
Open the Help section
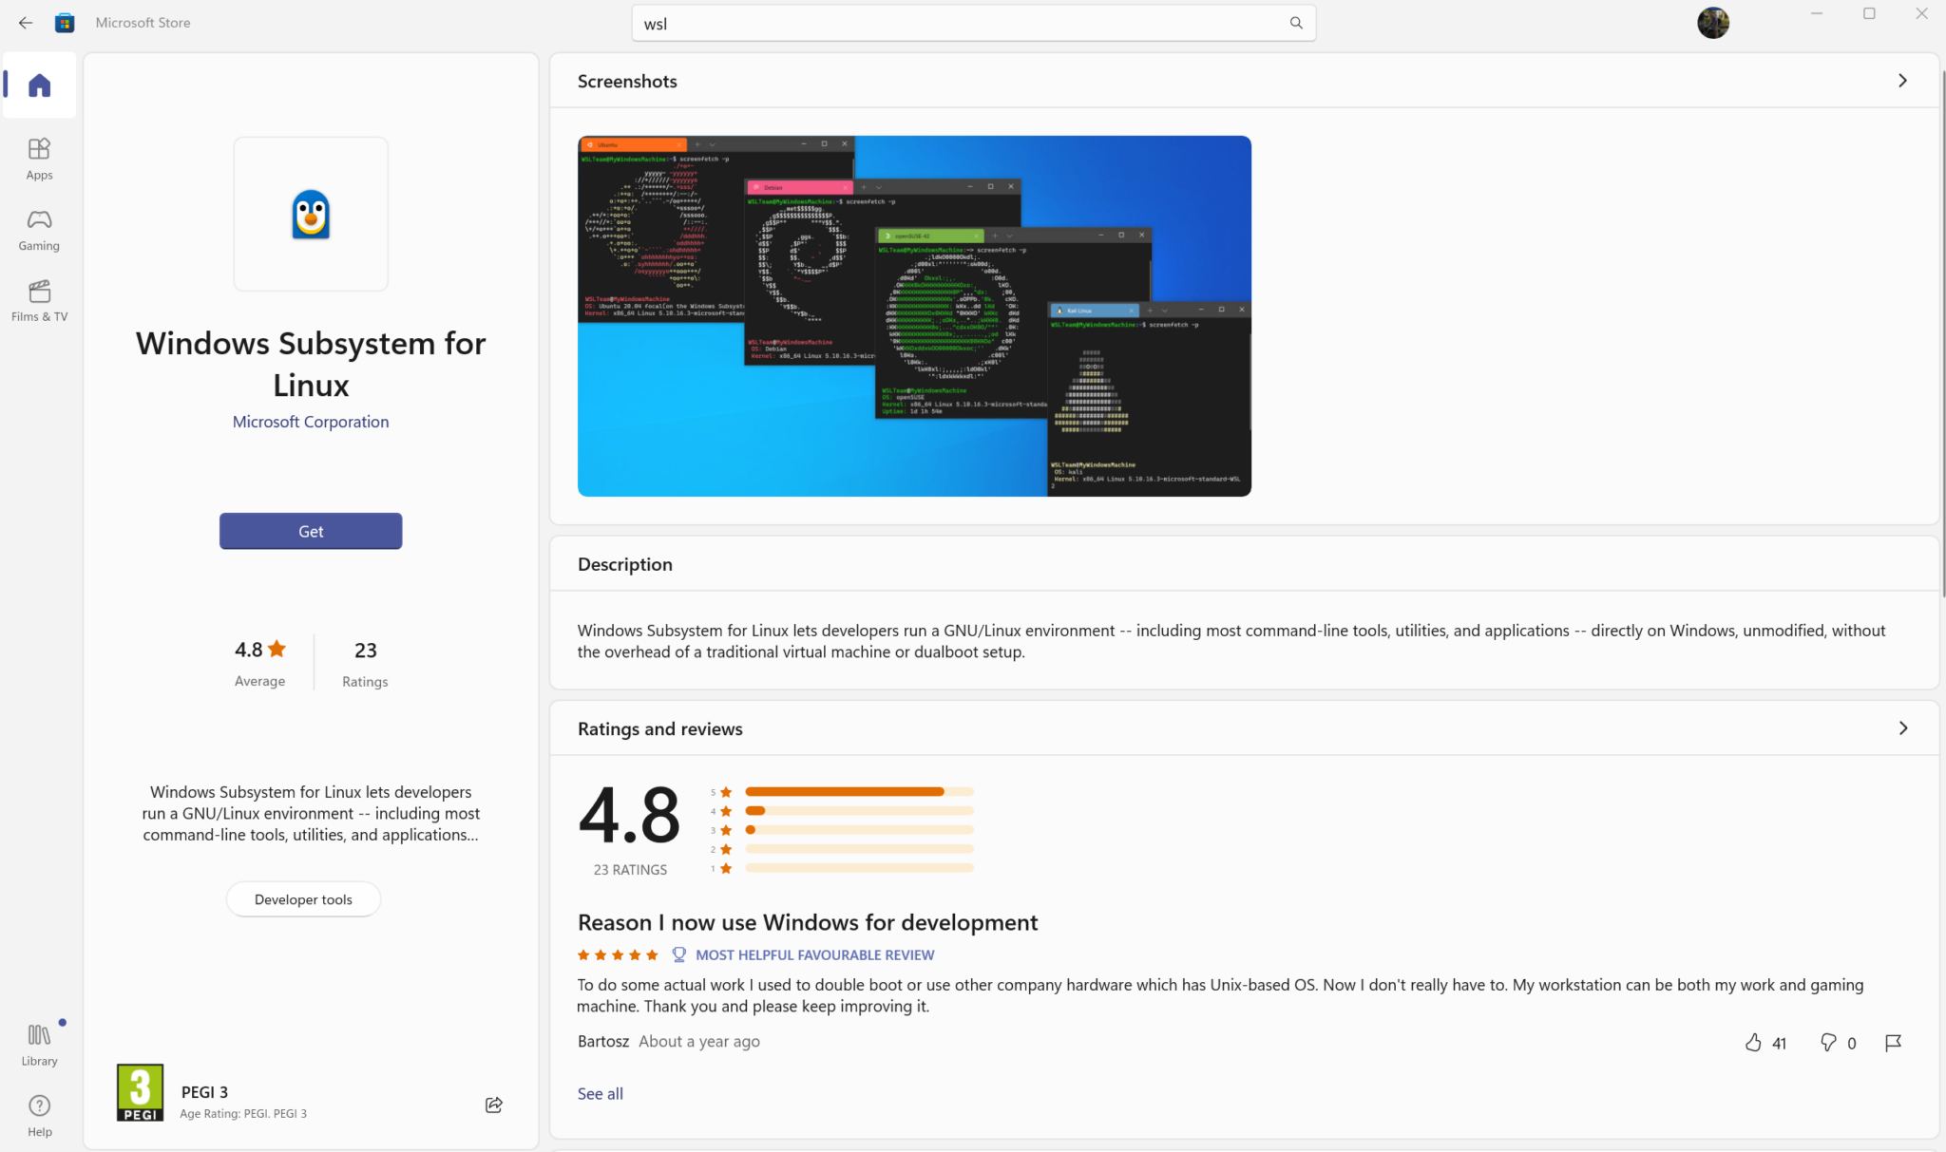click(x=39, y=1113)
